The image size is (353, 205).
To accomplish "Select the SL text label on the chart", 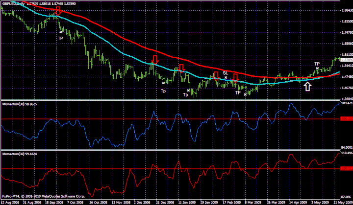I will [226, 73].
